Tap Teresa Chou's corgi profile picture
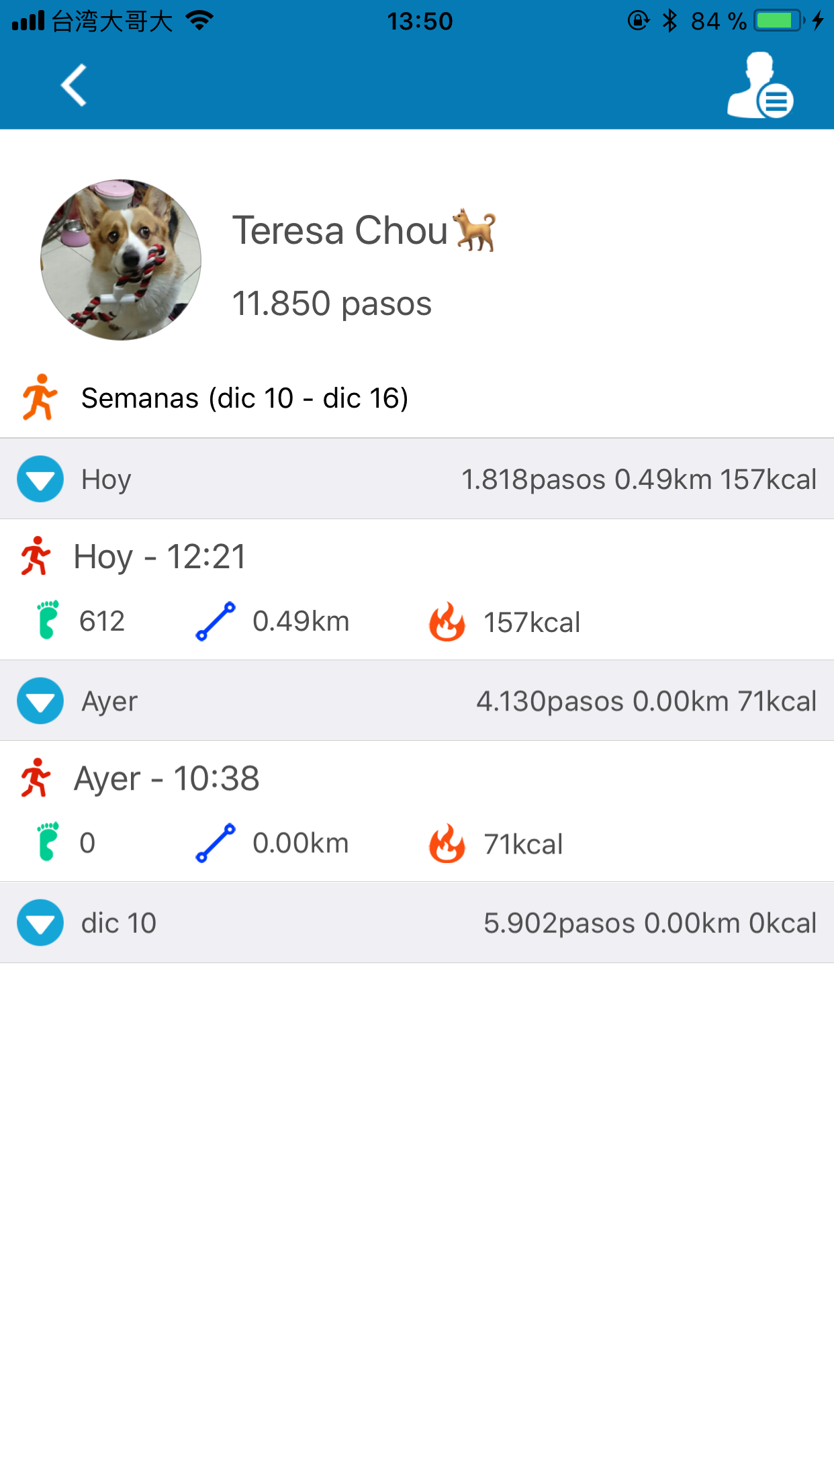Viewport: 834px width, 1483px height. click(121, 260)
